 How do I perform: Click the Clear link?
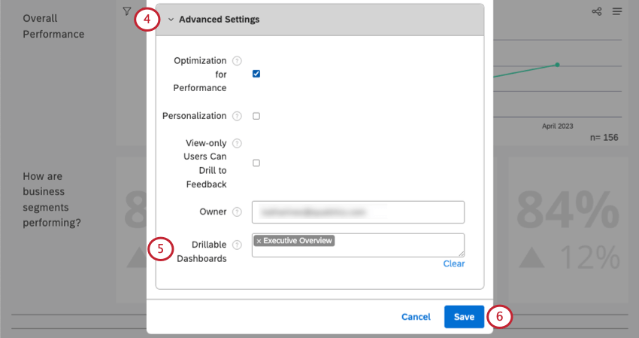pos(453,264)
